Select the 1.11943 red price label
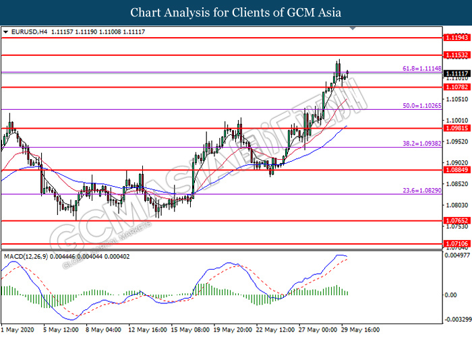This screenshot has height=337, width=472. pyautogui.click(x=456, y=38)
